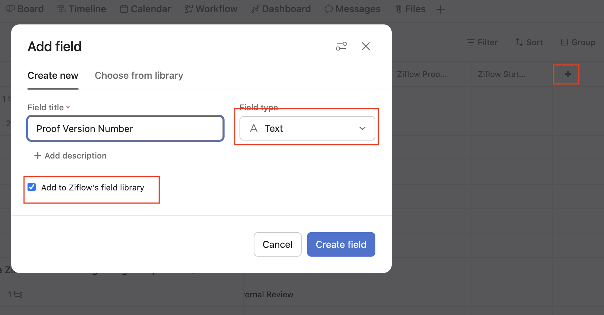This screenshot has width=604, height=315.
Task: Select the Ziflow Proo... column header
Action: pos(422,74)
